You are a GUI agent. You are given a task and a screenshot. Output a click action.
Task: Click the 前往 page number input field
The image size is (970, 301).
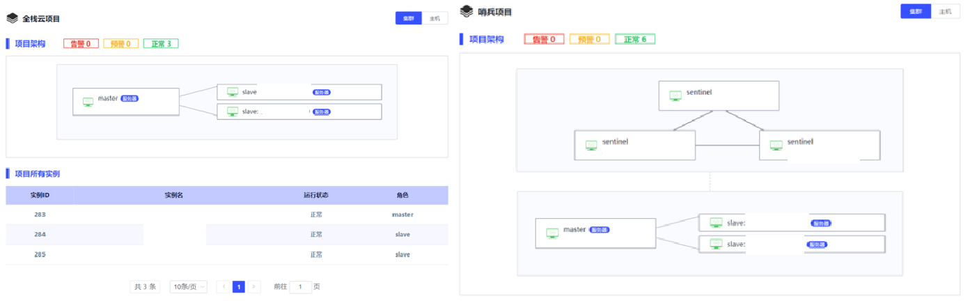(300, 286)
